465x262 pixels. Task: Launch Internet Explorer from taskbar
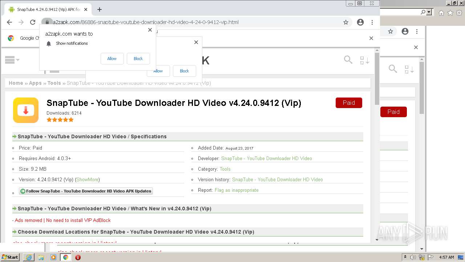coord(29,257)
